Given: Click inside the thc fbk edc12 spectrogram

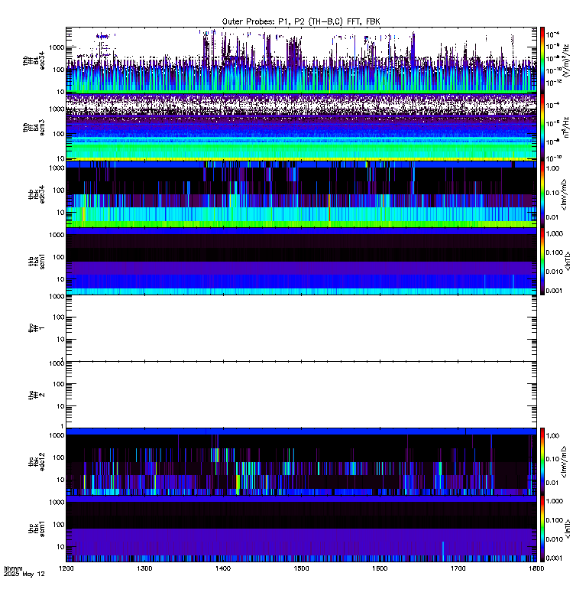Looking at the screenshot, I should [301, 461].
